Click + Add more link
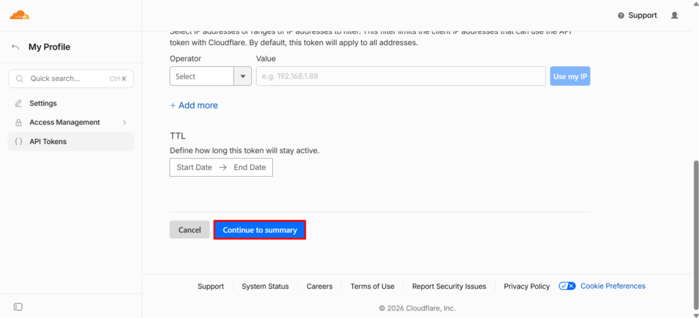The width and height of the screenshot is (699, 318). [x=194, y=106]
